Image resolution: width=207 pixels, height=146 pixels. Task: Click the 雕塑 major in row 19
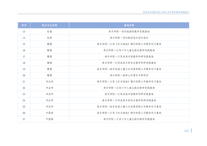tap(49, 69)
